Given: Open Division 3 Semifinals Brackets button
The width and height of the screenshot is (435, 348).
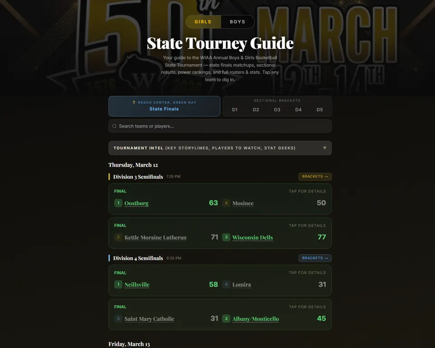Looking at the screenshot, I should click(x=315, y=177).
